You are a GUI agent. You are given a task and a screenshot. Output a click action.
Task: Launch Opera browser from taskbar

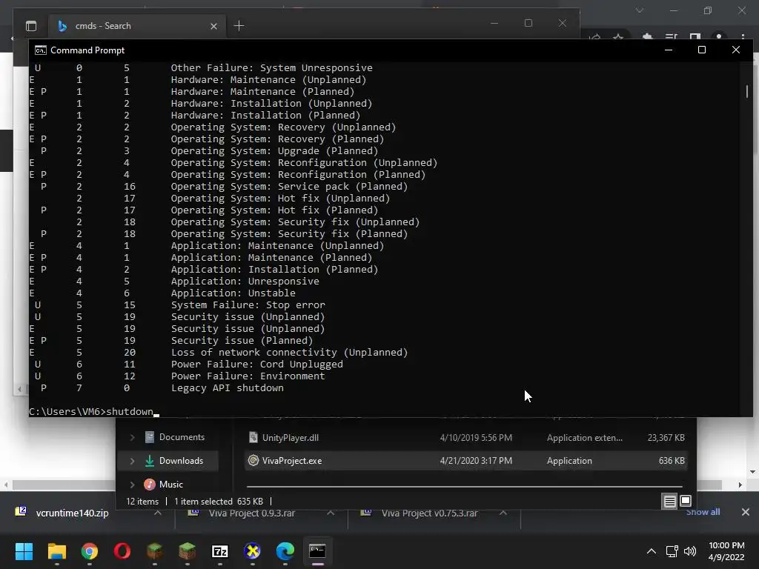click(122, 551)
